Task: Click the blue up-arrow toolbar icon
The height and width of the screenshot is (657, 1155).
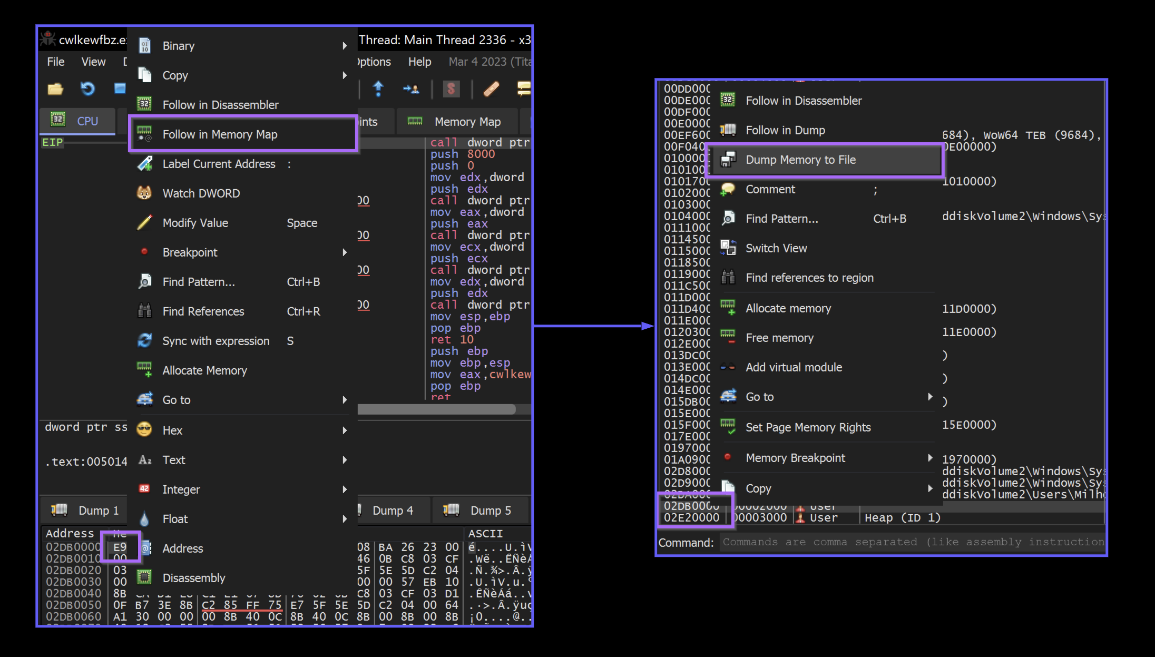Action: pyautogui.click(x=378, y=89)
